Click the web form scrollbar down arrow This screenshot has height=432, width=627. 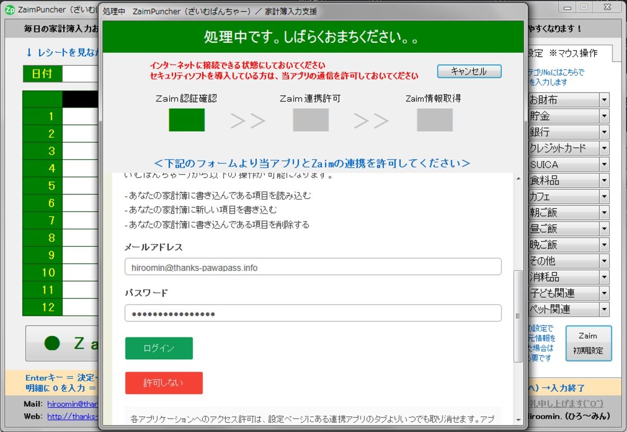coord(518,420)
